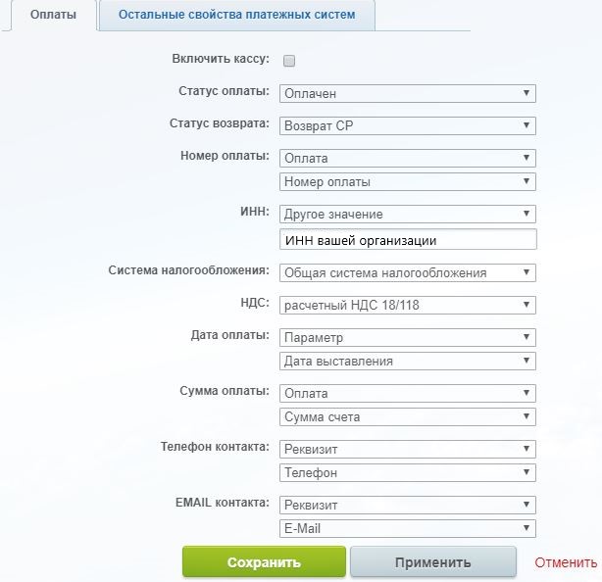Click the green "Сохранить" button
Screen dimensions: 602x582
264,562
